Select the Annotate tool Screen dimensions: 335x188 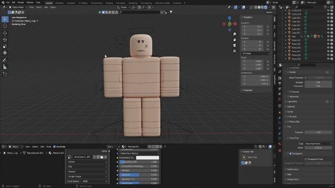[x=5, y=61]
